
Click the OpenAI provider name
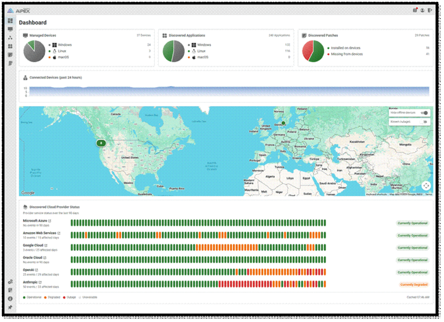28,270
